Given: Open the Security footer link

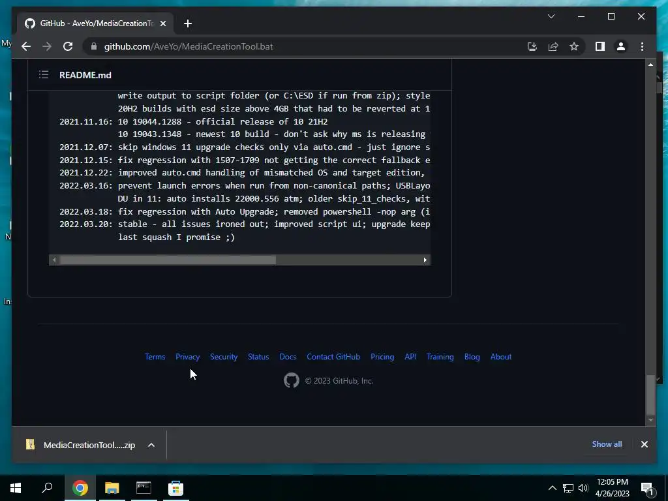Looking at the screenshot, I should pyautogui.click(x=224, y=357).
